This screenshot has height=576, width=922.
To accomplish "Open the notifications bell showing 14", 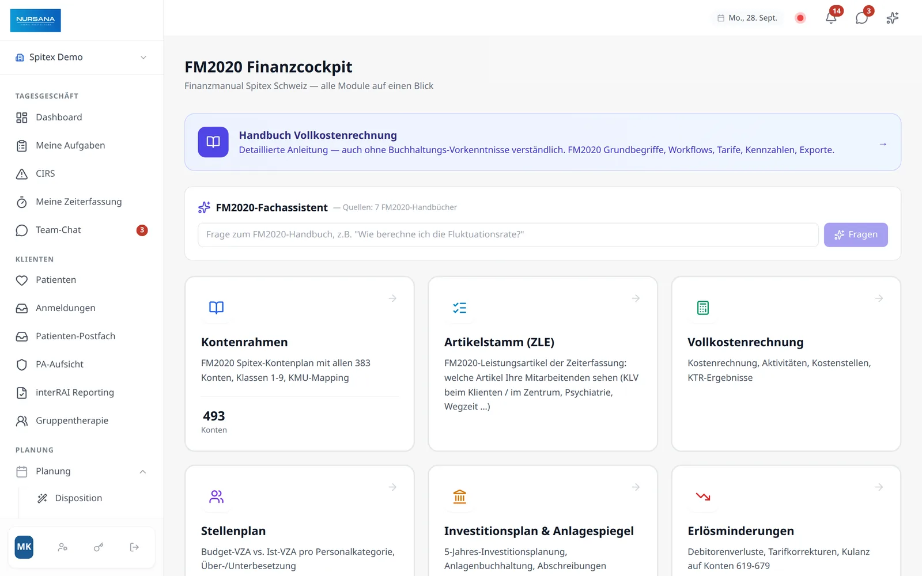I will pyautogui.click(x=831, y=18).
